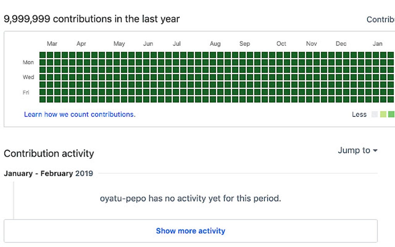Click the Show more activity button
395x247 pixels.
tap(191, 231)
